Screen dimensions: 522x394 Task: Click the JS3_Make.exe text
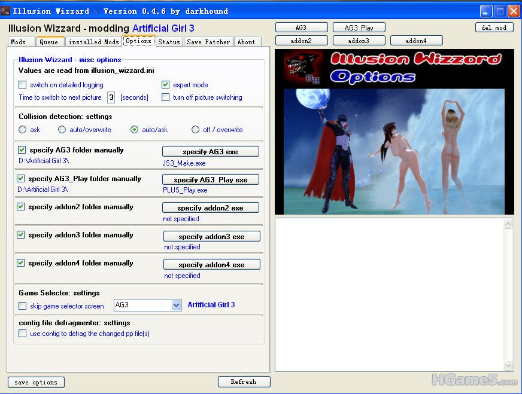pos(184,163)
